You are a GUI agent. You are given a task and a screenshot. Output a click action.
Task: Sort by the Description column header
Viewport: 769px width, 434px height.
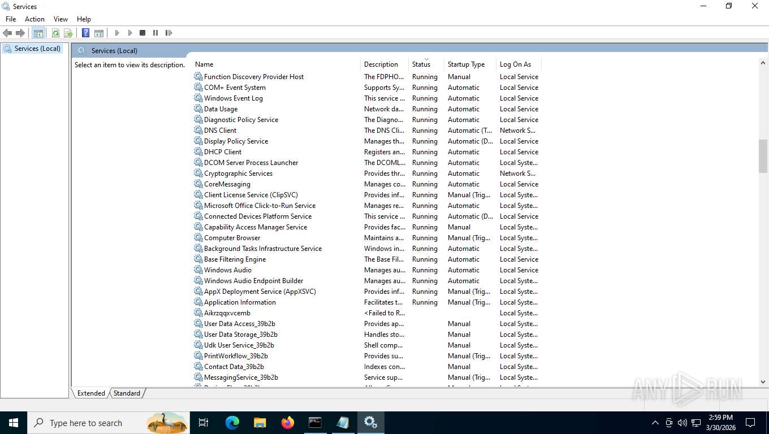pyautogui.click(x=384, y=64)
